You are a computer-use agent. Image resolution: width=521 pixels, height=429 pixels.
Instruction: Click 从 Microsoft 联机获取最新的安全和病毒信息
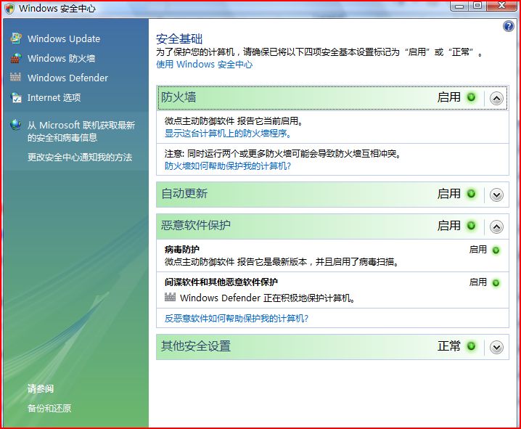[81, 131]
